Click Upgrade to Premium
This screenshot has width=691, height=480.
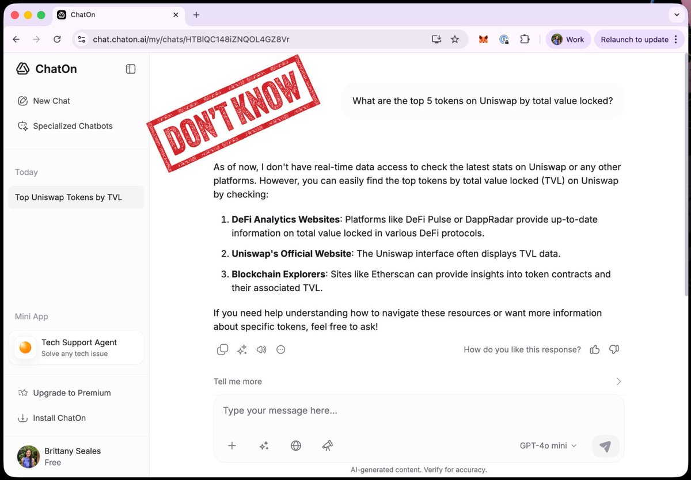(64, 393)
